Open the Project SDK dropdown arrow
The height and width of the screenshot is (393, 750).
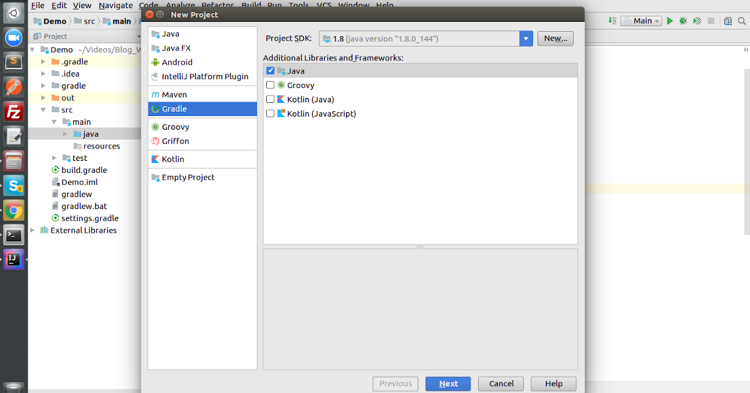[x=526, y=39]
